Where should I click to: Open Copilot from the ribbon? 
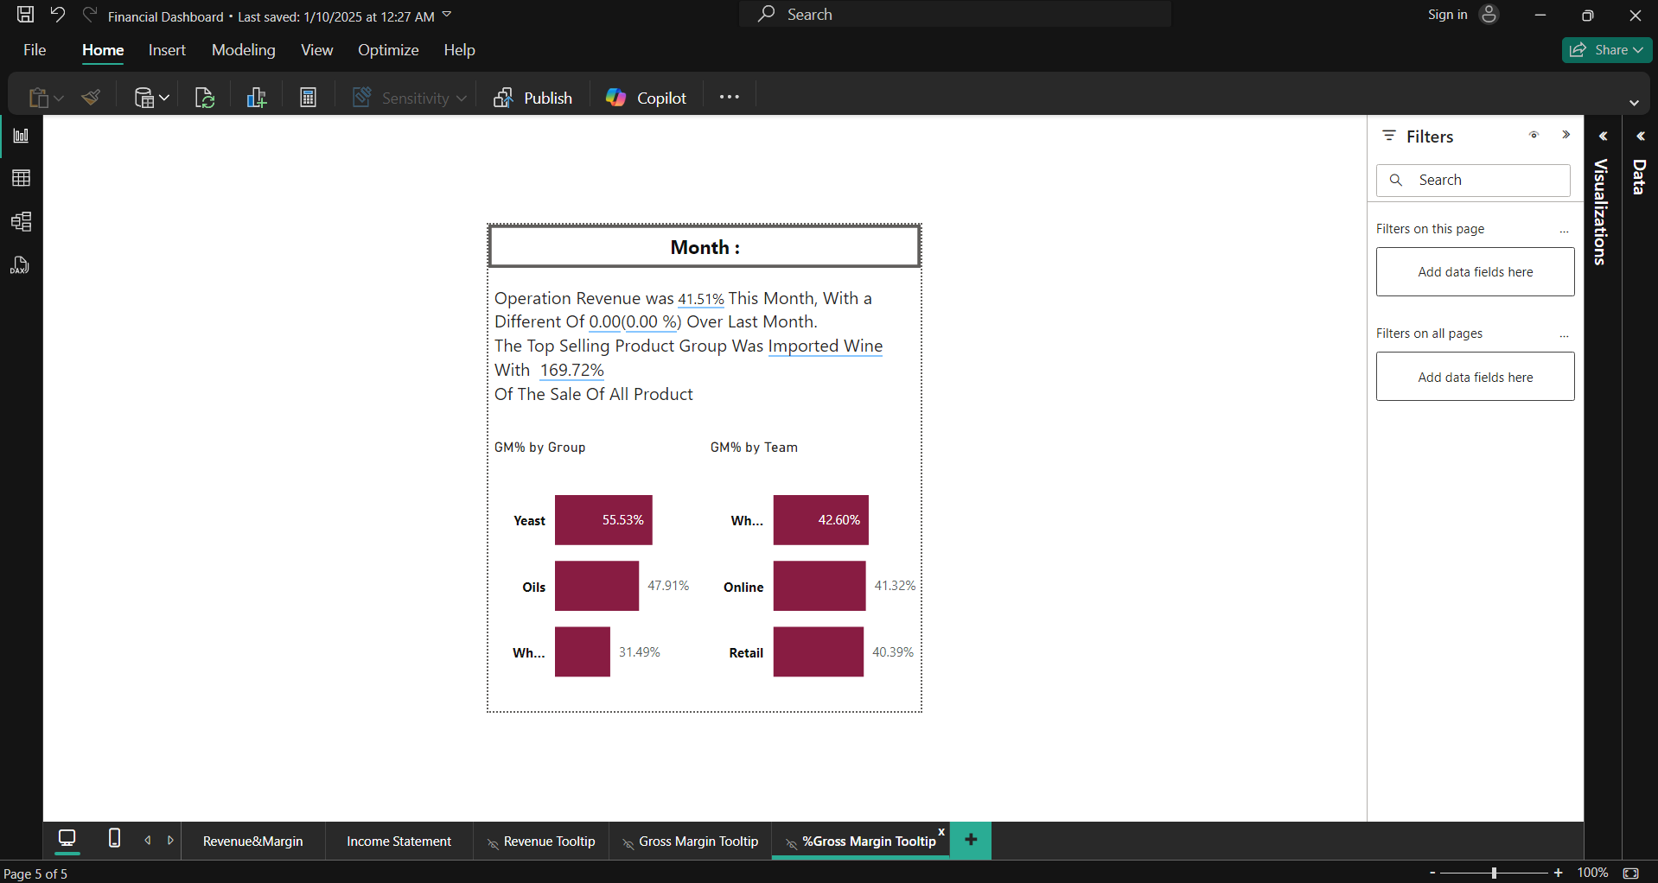pyautogui.click(x=646, y=98)
